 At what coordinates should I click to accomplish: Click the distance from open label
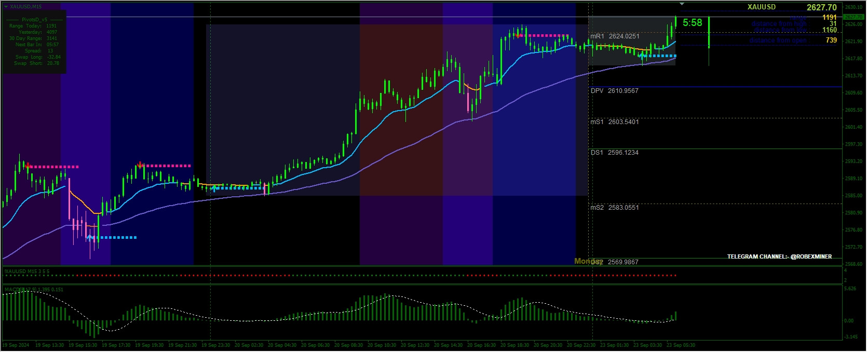[x=778, y=40]
